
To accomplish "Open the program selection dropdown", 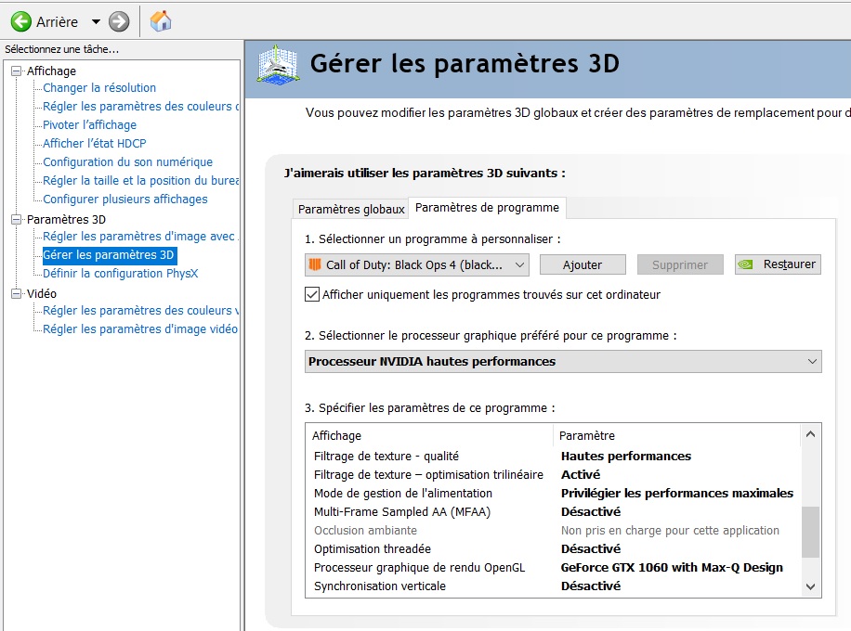I will tap(519, 265).
